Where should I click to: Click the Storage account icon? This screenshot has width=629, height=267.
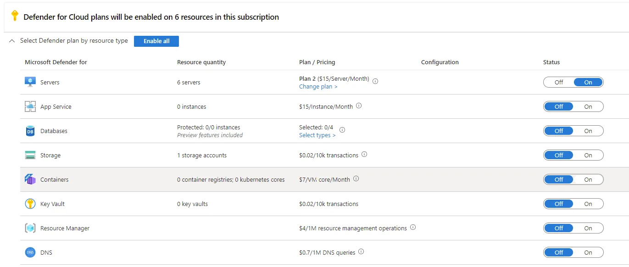point(30,155)
